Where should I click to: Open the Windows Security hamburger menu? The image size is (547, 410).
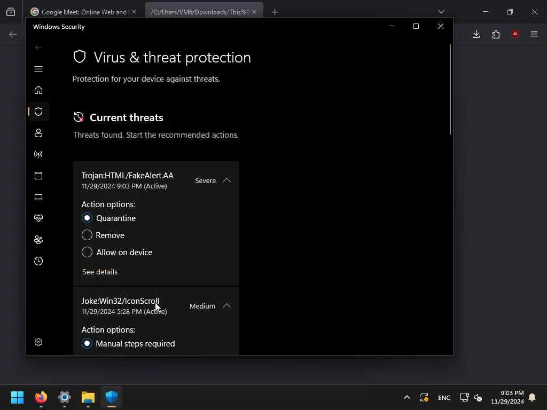pyautogui.click(x=38, y=69)
